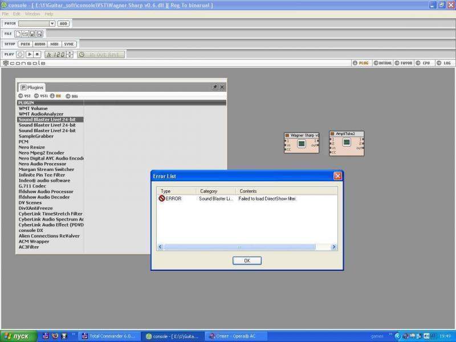Select Alien Connections ReValver plugin
Image resolution: width=456 pixels, height=342 pixels.
pyautogui.click(x=49, y=236)
